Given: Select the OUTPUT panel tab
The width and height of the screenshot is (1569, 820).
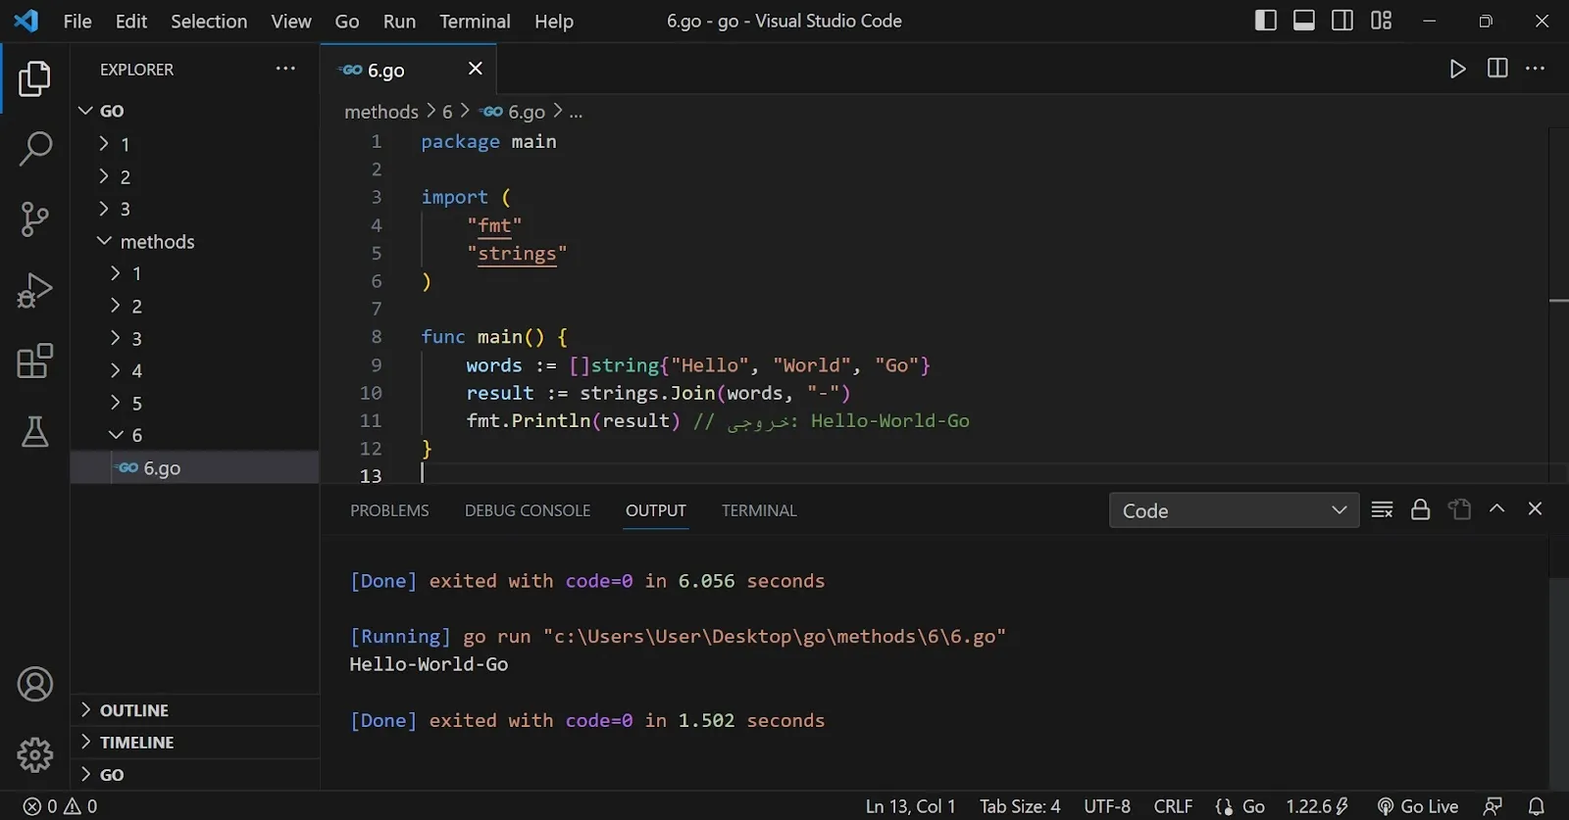Looking at the screenshot, I should point(656,510).
